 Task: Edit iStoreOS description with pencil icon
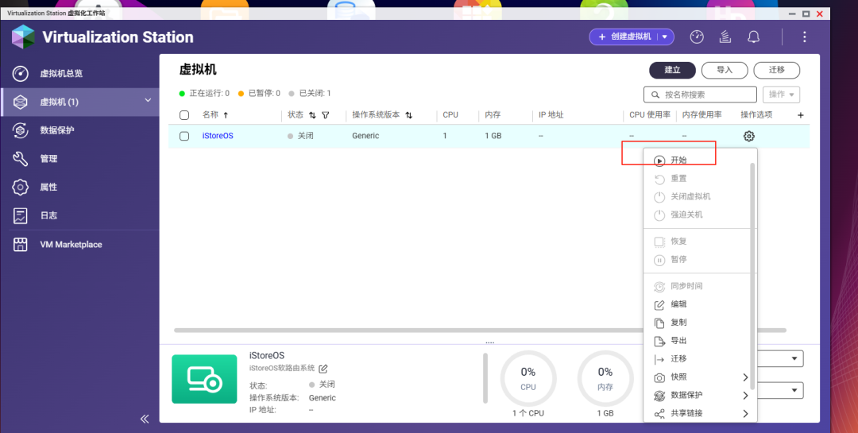click(x=323, y=369)
